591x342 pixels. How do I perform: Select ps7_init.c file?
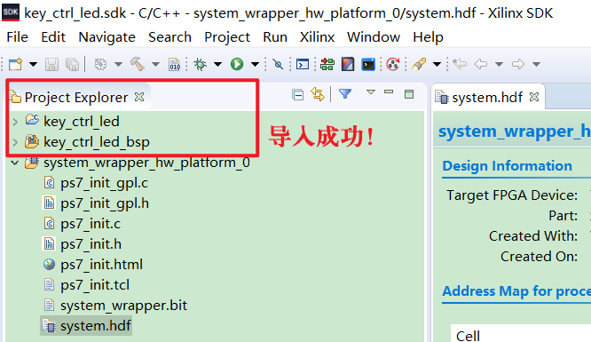[x=91, y=224]
